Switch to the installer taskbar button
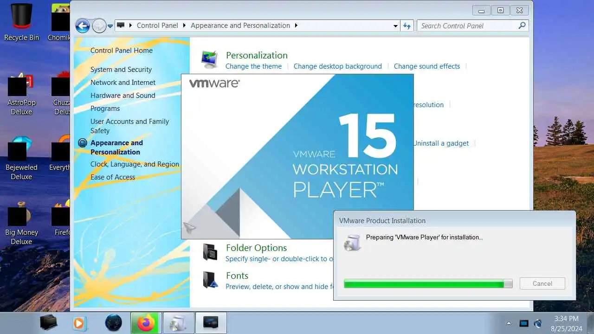The width and height of the screenshot is (594, 334). [179, 323]
